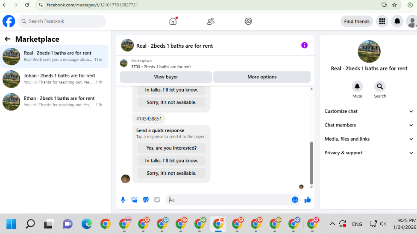The image size is (417, 234).
Task: Open the Real · 2beds 1 baths conversation
Action: tap(55, 57)
